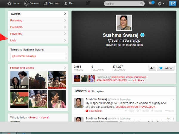Image resolution: width=179 pixels, height=134 pixels.
Task: Open the Connect @ icon
Action: point(26,4)
